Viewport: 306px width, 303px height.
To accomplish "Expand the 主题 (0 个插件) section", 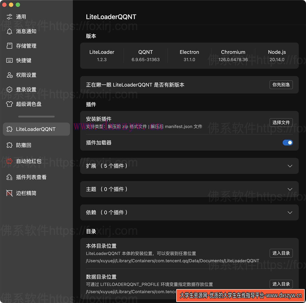I will pyautogui.click(x=189, y=189).
